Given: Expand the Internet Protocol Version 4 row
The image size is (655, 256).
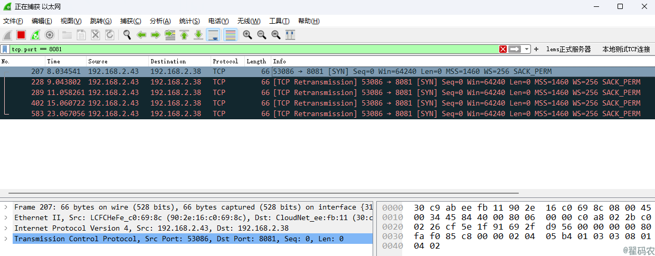Looking at the screenshot, I should (x=6, y=228).
